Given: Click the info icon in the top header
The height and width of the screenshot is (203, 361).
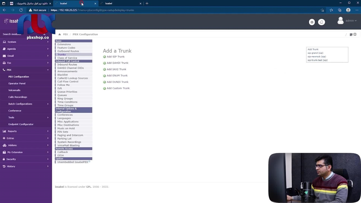Looking at the screenshot, I should pos(312,22).
